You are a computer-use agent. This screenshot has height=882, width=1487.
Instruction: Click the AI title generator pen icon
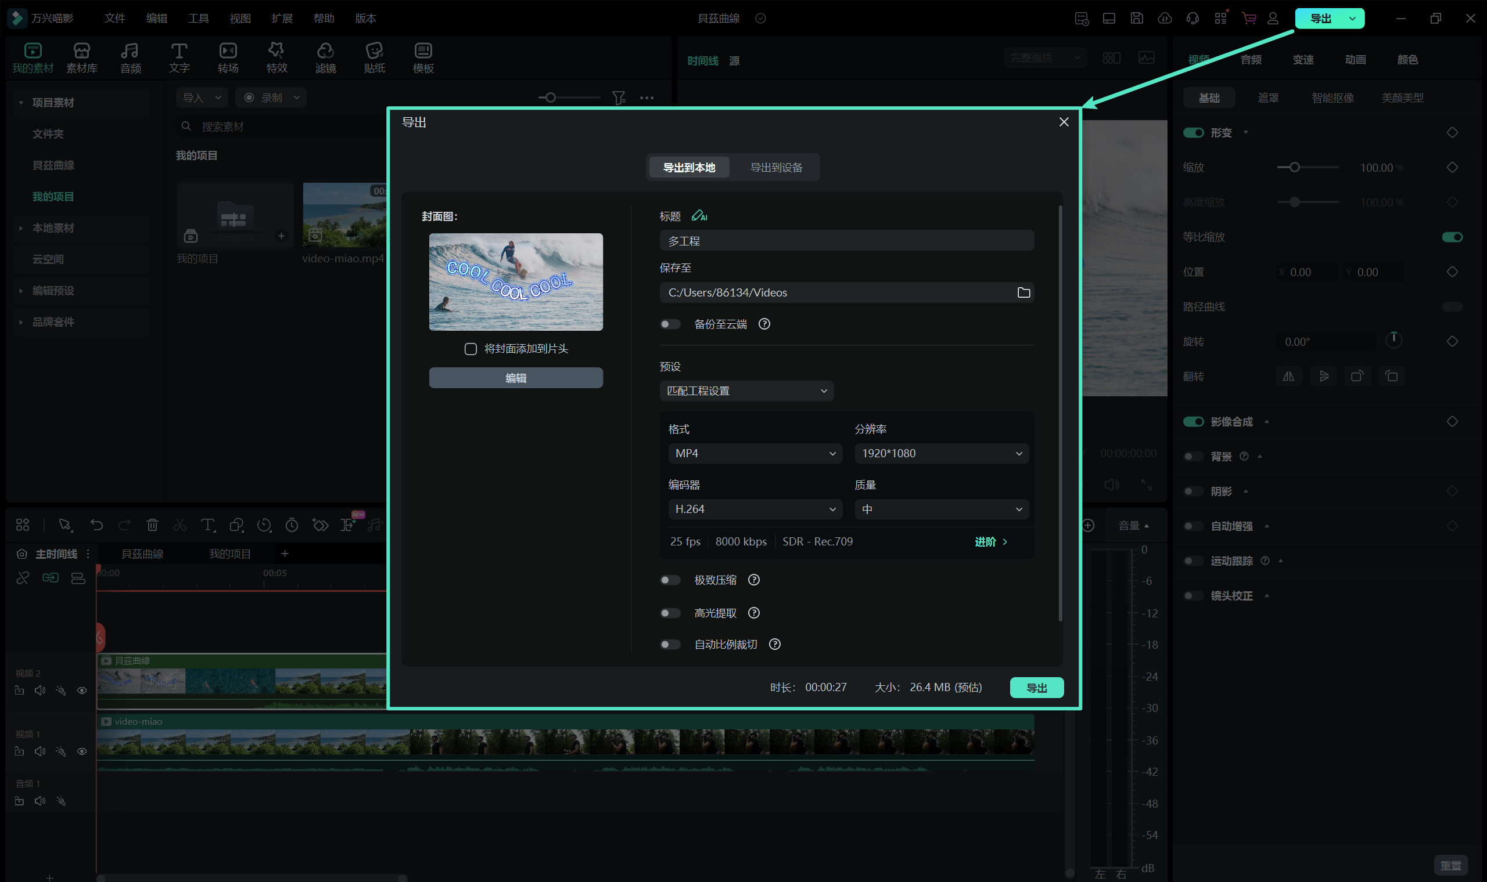point(699,216)
